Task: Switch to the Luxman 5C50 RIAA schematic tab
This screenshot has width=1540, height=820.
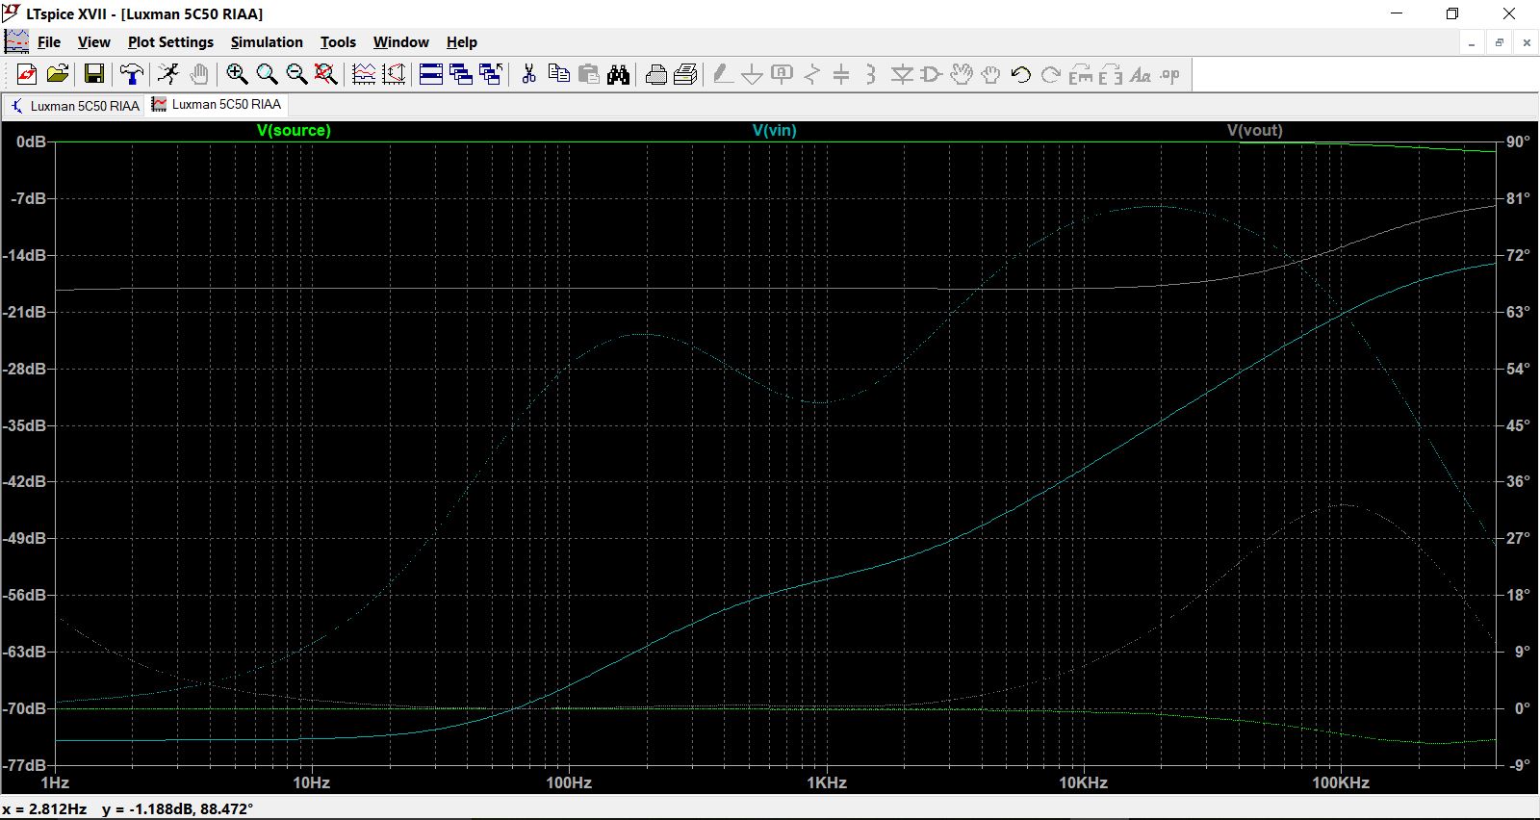Action: point(74,105)
